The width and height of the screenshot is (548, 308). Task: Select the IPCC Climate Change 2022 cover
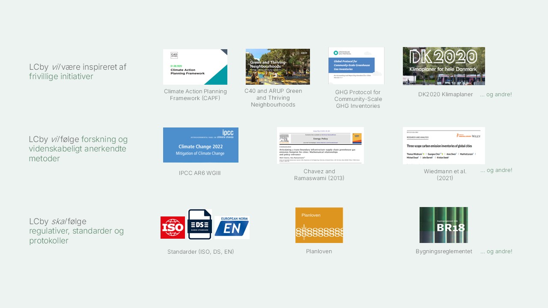(x=200, y=145)
